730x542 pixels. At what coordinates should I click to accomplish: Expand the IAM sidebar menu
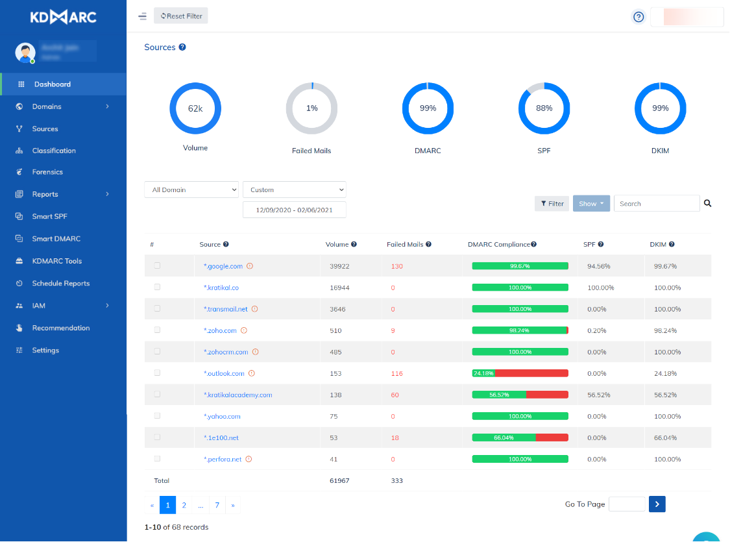[64, 306]
